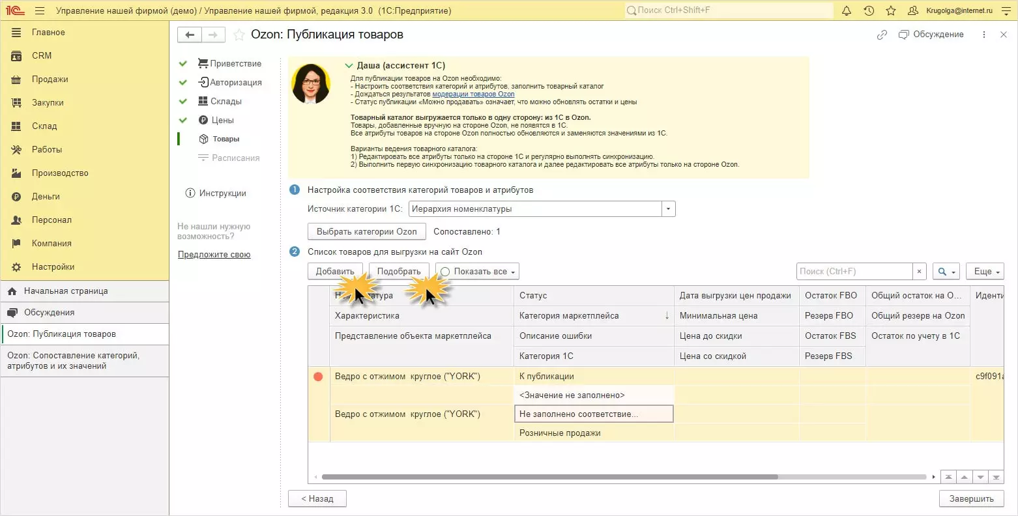This screenshot has width=1018, height=516.
Task: Go back with the left arrow button
Action: 190,35
